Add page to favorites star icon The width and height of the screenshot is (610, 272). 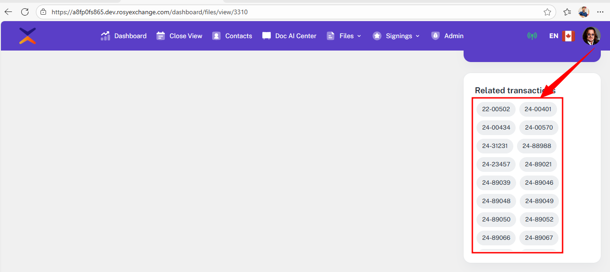click(547, 12)
